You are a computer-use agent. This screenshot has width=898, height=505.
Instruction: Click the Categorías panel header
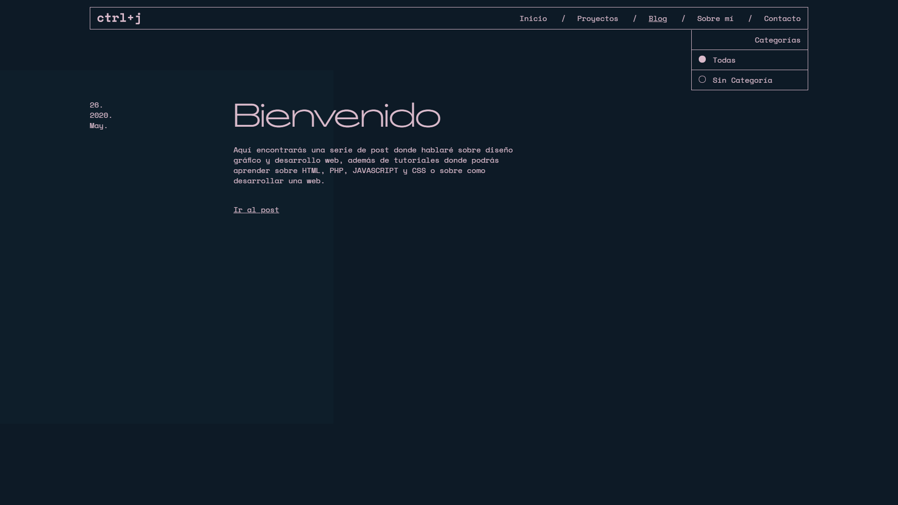[777, 40]
